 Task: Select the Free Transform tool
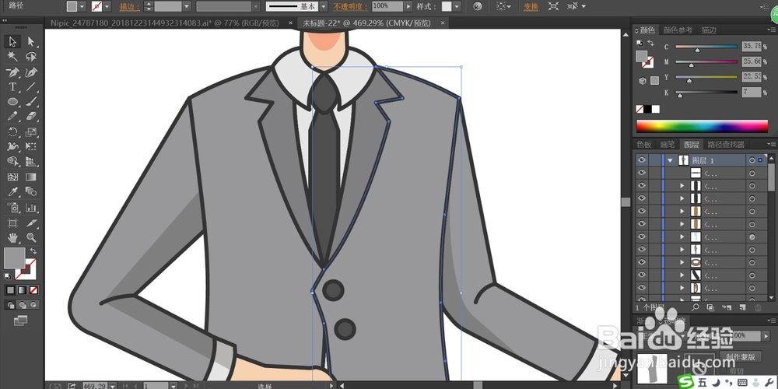(x=31, y=147)
